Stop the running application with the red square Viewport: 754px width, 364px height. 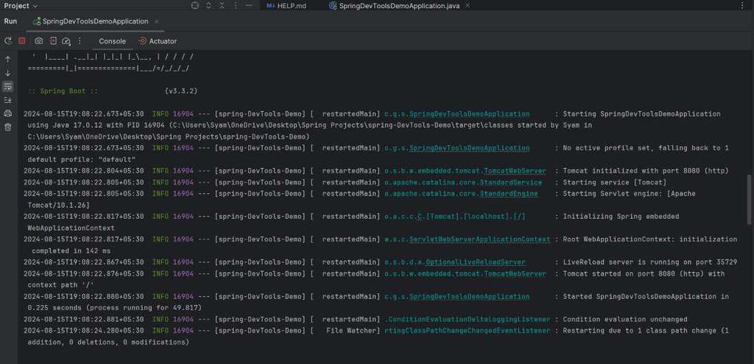coord(22,41)
